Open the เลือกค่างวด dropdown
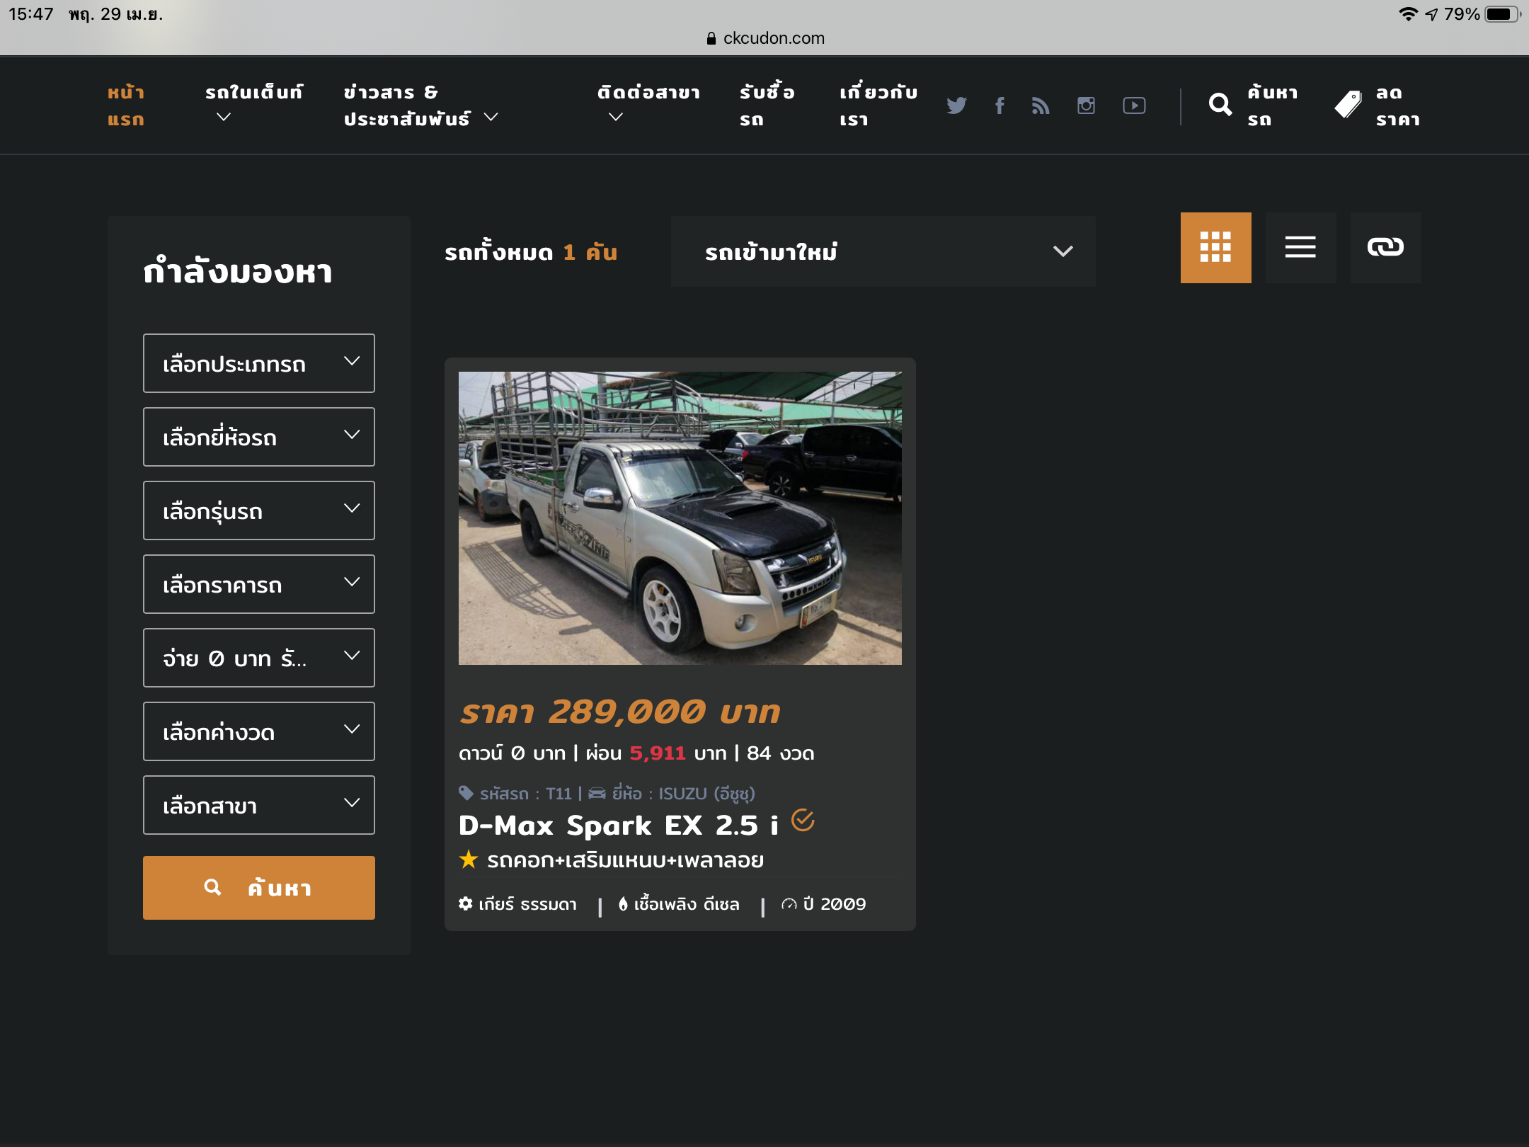This screenshot has width=1529, height=1147. pyautogui.click(x=259, y=731)
